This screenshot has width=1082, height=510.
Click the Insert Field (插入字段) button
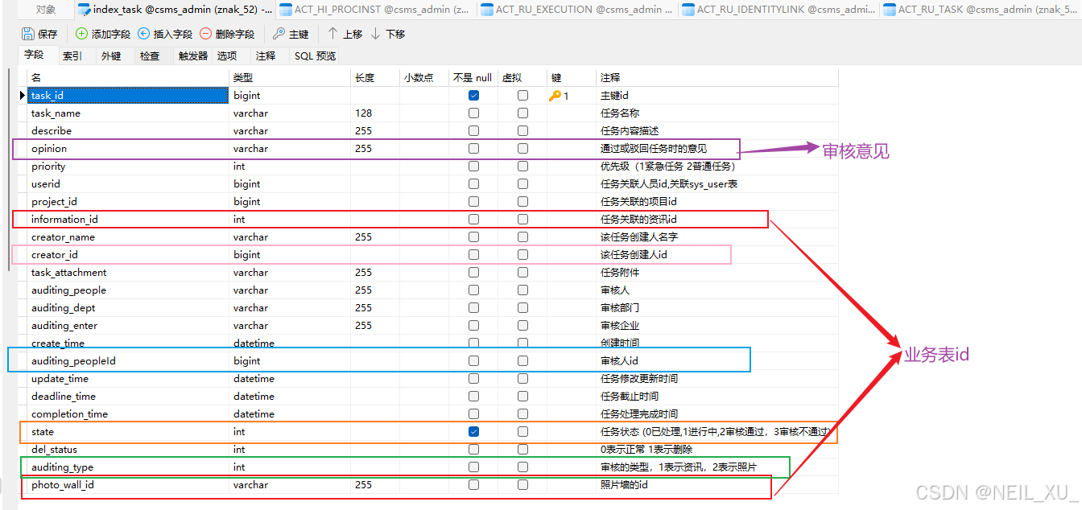coord(165,34)
